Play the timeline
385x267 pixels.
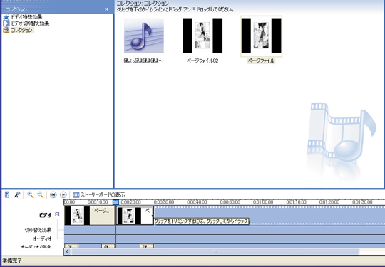click(x=63, y=194)
